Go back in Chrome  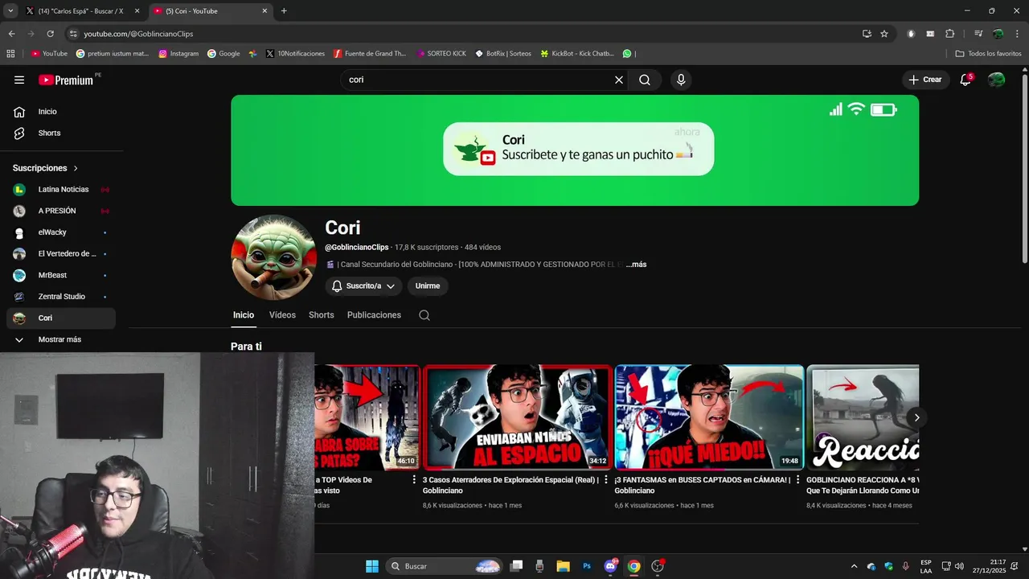pos(11,34)
